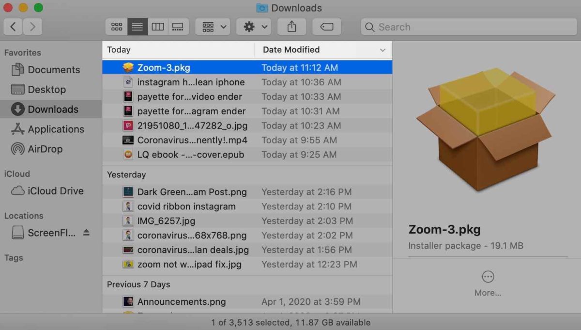Screen dimensions: 581x330
Task: Click the Downloads folder title icon
Action: (x=262, y=8)
